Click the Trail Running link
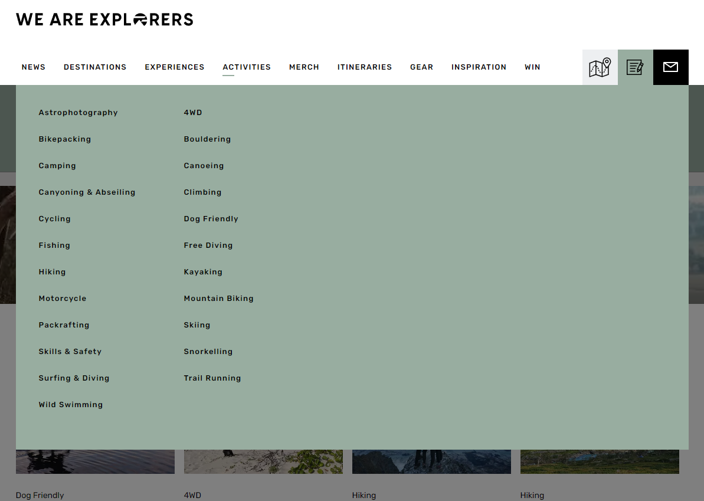Screen dimensions: 704x501 [x=212, y=378]
